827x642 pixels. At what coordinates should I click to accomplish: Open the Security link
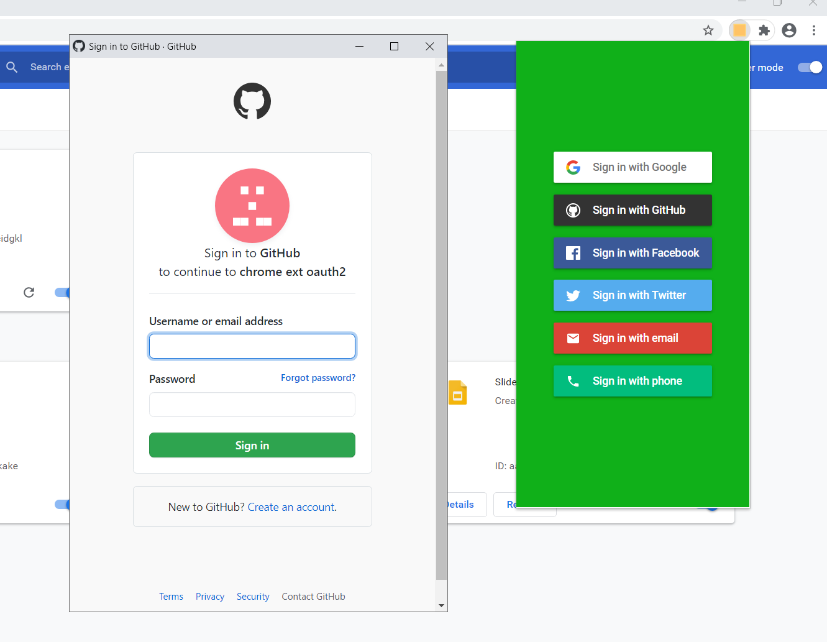point(253,597)
